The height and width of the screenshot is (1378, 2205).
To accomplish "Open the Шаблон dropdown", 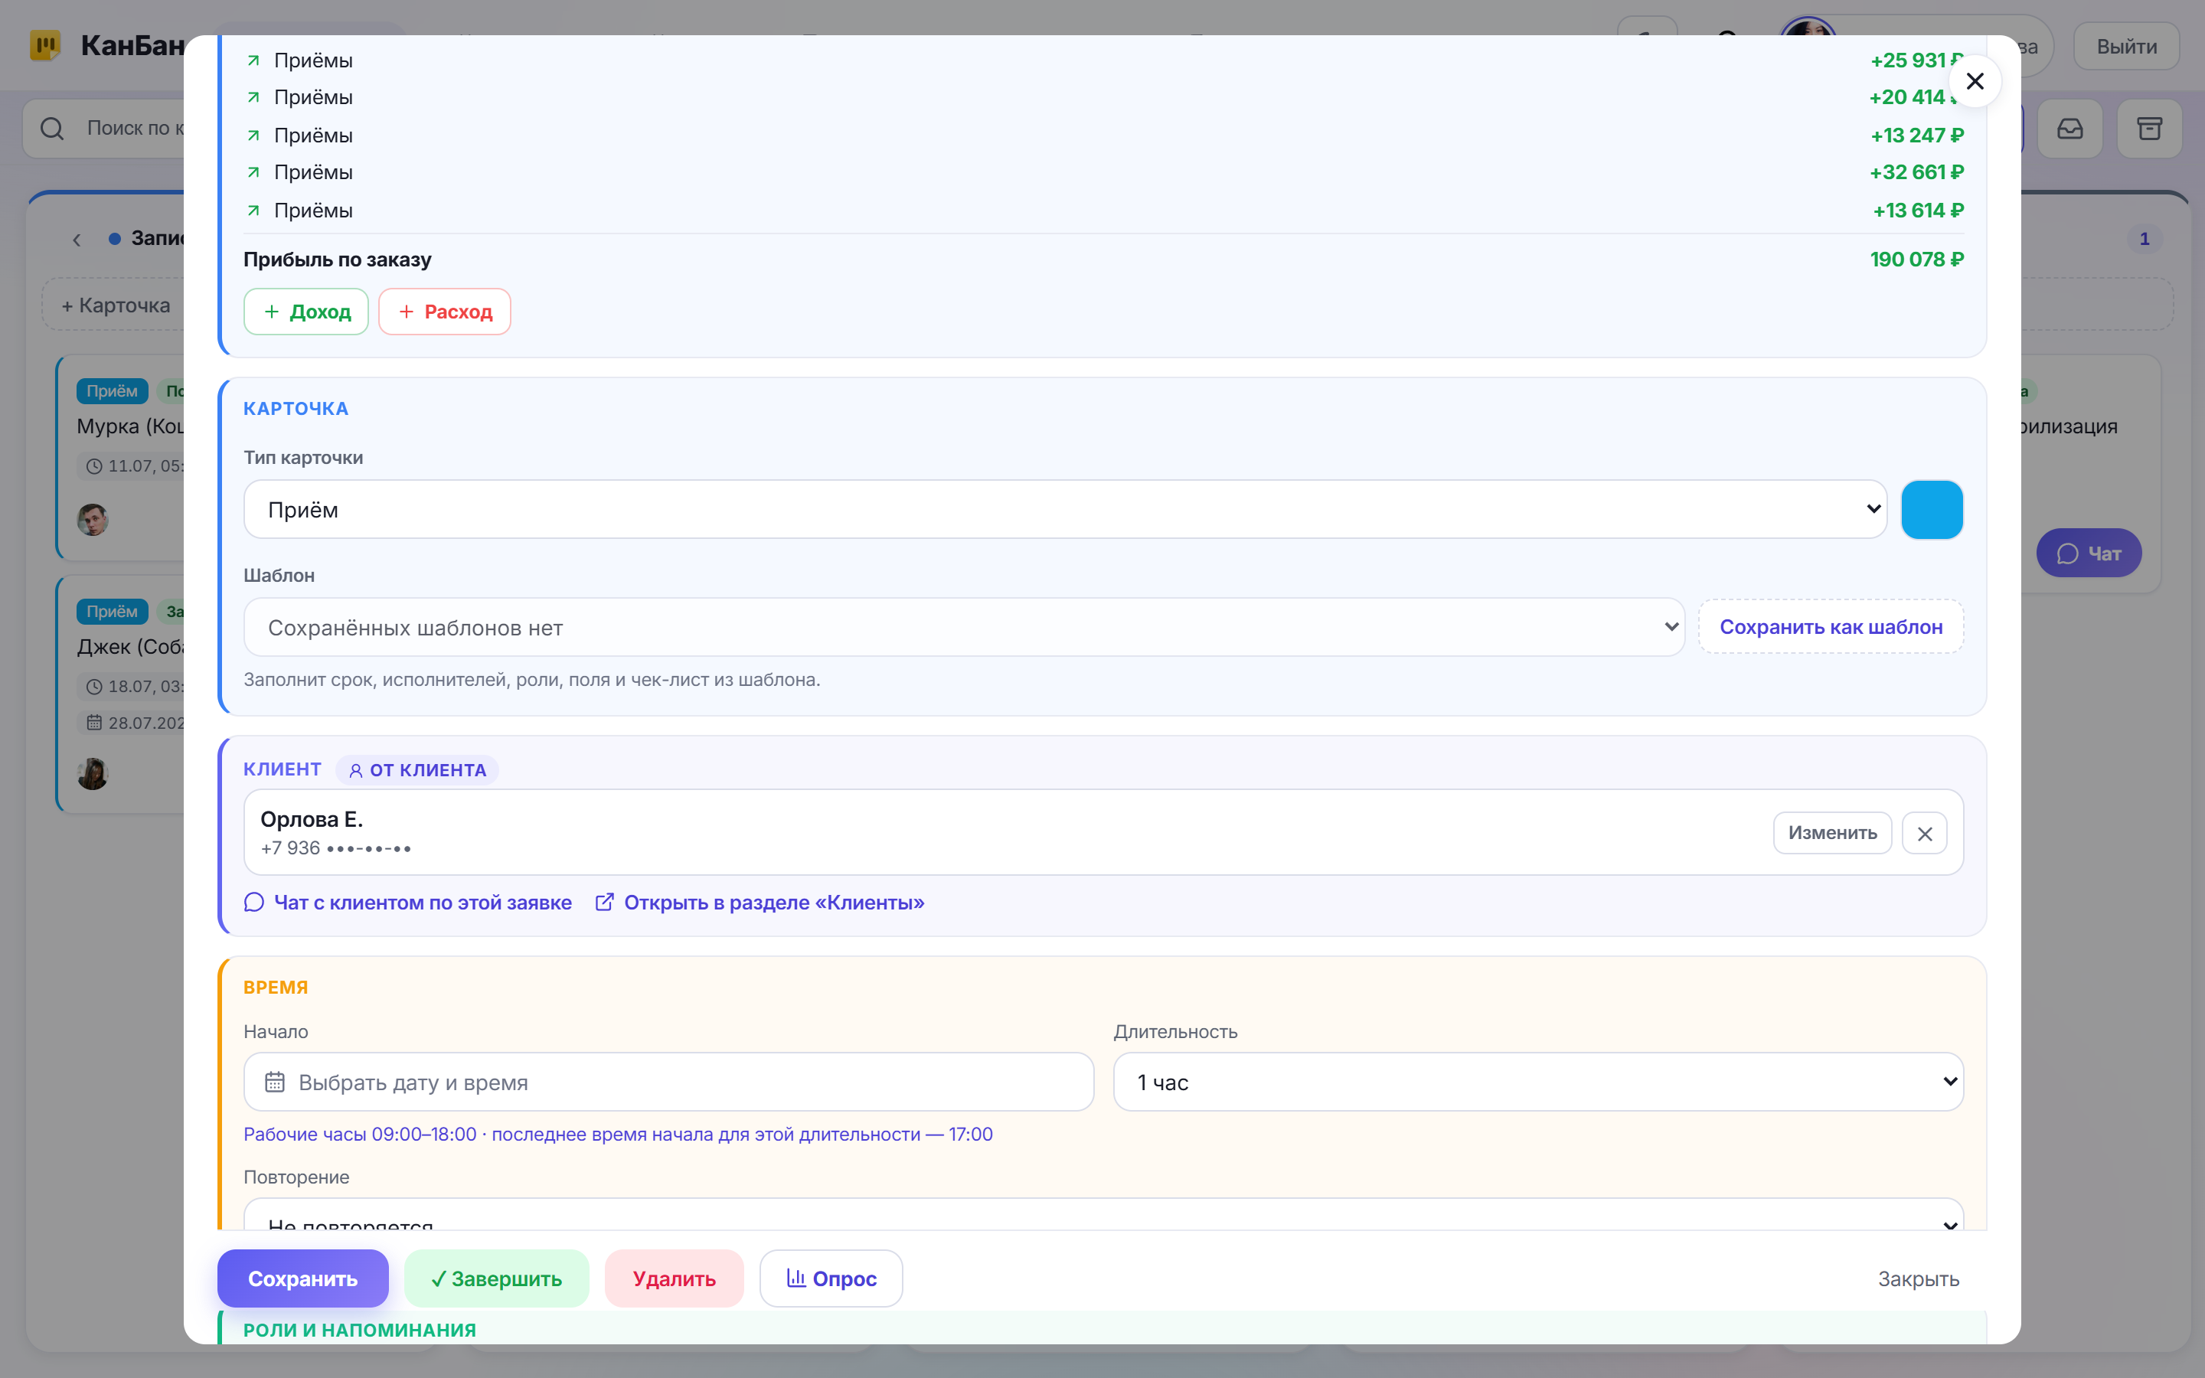I will [x=964, y=627].
